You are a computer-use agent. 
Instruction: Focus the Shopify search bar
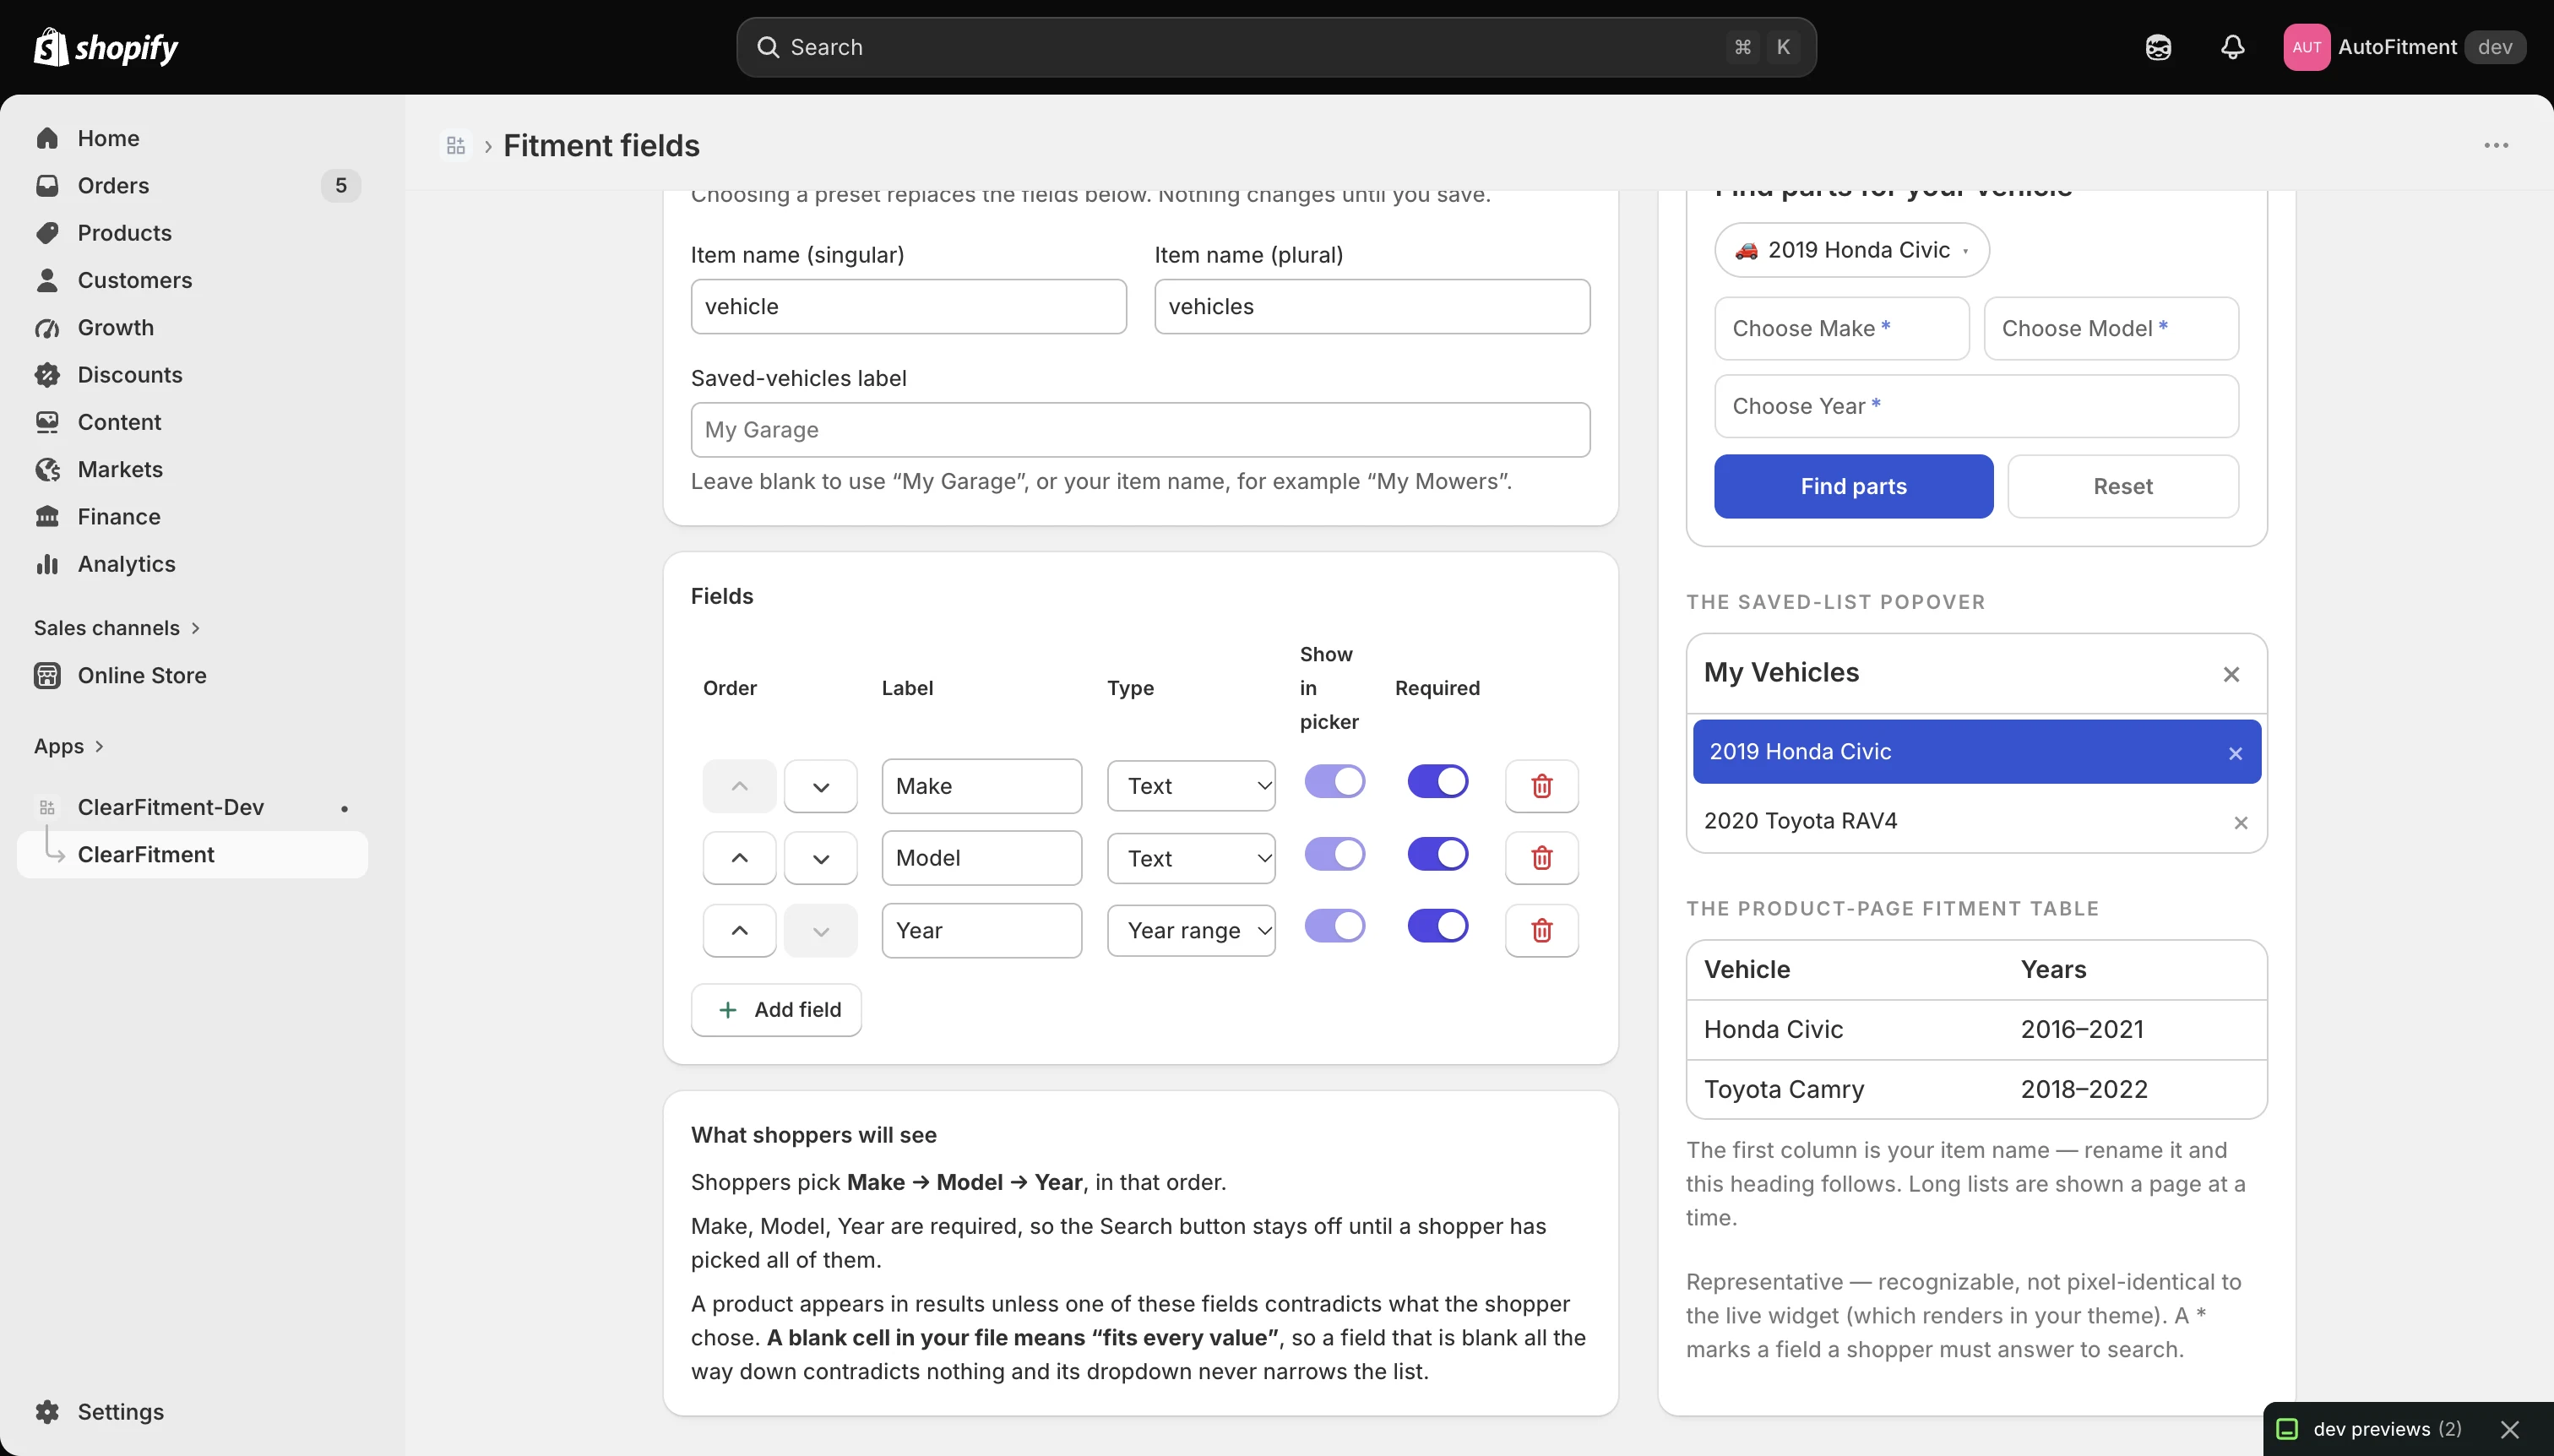pyautogui.click(x=1276, y=47)
